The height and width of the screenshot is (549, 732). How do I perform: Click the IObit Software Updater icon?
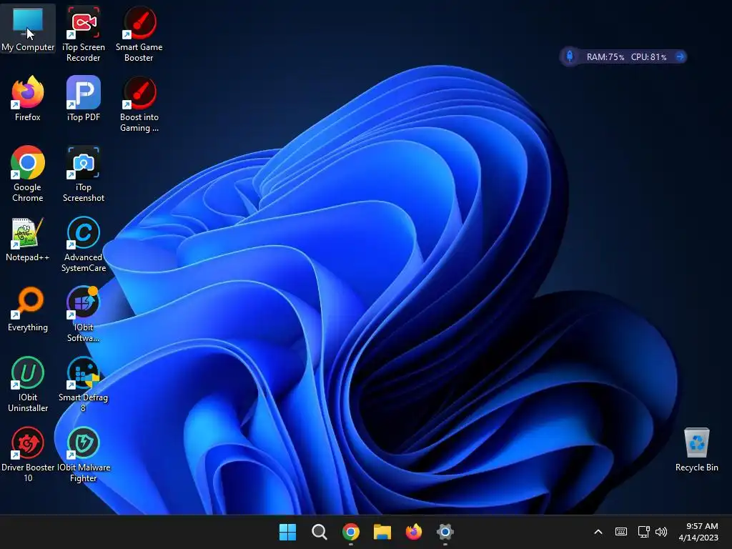pos(83,314)
